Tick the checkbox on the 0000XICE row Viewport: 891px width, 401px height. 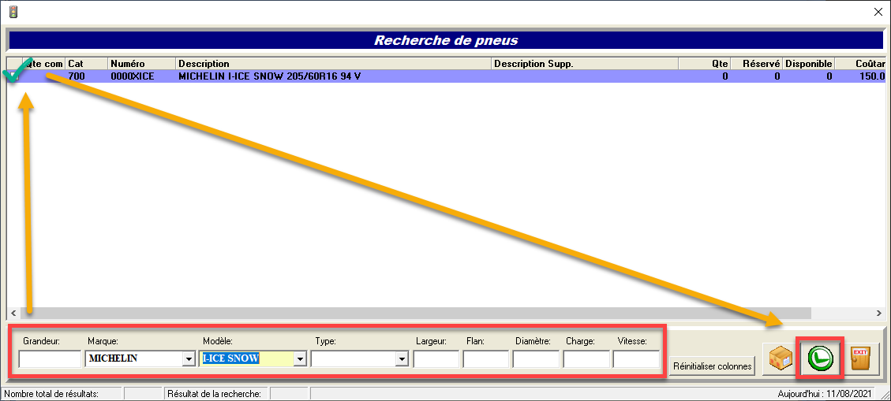point(13,76)
